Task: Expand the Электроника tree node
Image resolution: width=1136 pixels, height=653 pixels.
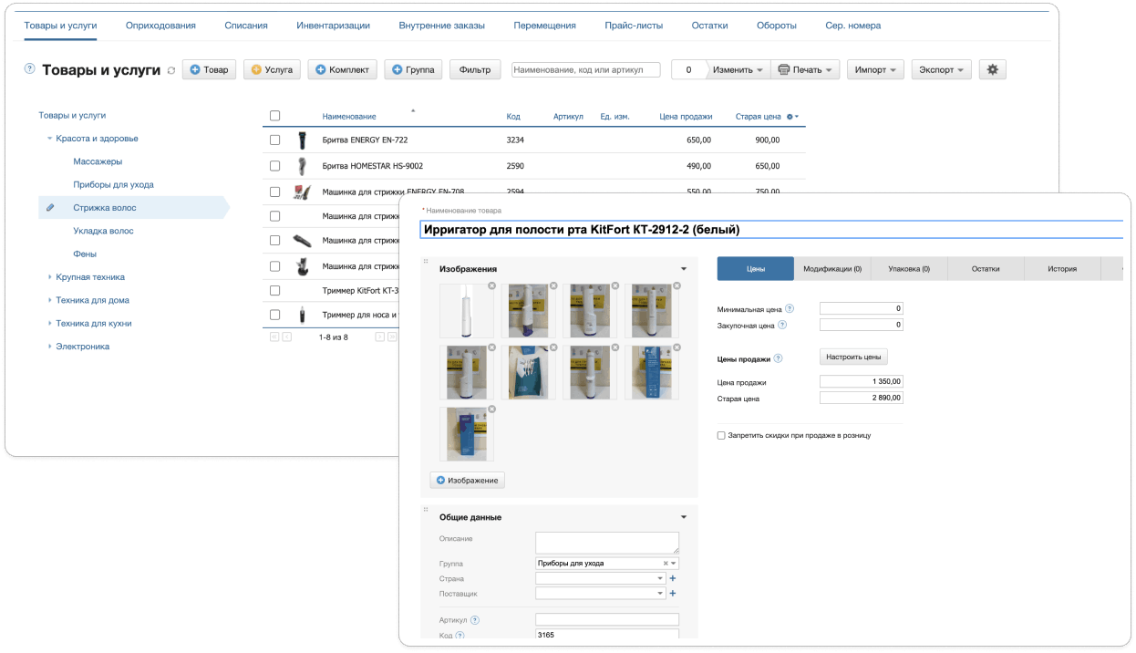Action: pos(50,347)
